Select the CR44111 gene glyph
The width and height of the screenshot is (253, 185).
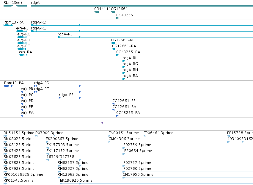(97, 12)
